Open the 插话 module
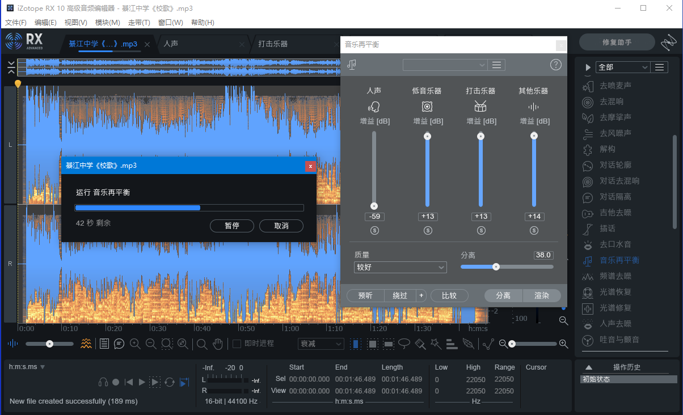Screen dimensions: 683x415 [599, 228]
